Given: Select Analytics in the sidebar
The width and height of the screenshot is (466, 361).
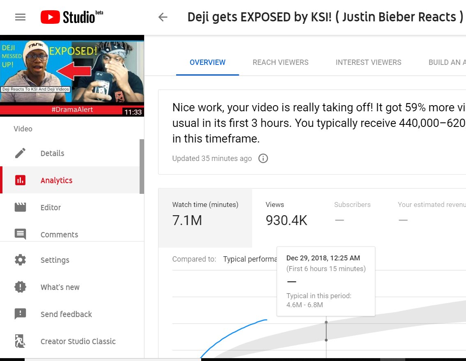Looking at the screenshot, I should (x=70, y=180).
